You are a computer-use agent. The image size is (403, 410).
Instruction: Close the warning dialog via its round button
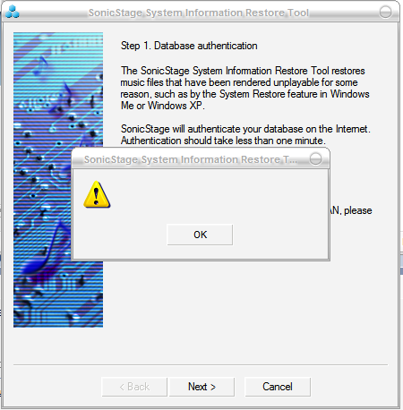click(x=315, y=158)
